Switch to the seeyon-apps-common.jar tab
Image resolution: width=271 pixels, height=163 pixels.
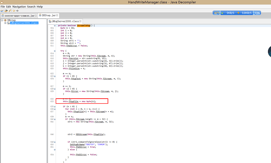(19, 16)
